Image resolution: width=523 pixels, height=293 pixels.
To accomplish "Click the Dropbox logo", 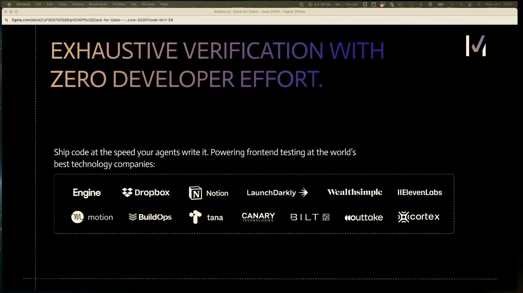I will pos(146,192).
